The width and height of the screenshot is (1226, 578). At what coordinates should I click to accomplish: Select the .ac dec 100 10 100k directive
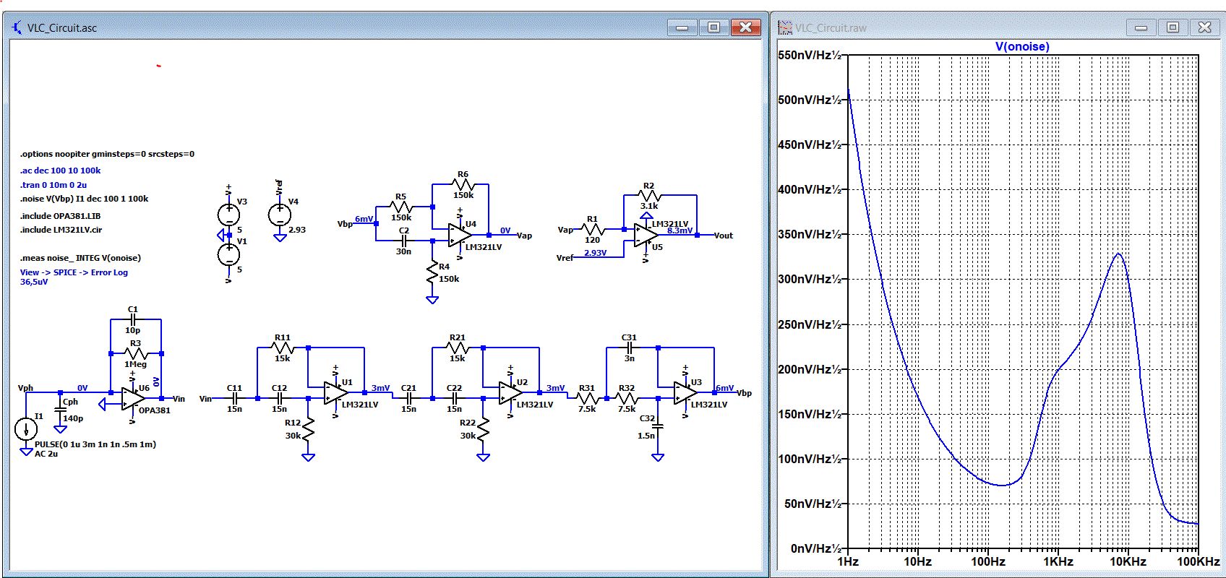[61, 171]
